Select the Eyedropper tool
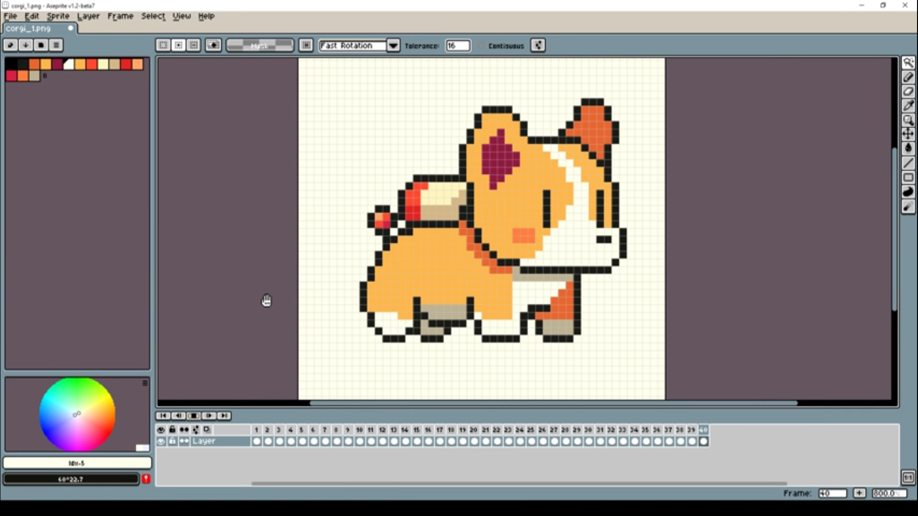Screen dimensions: 918x516 [x=908, y=106]
